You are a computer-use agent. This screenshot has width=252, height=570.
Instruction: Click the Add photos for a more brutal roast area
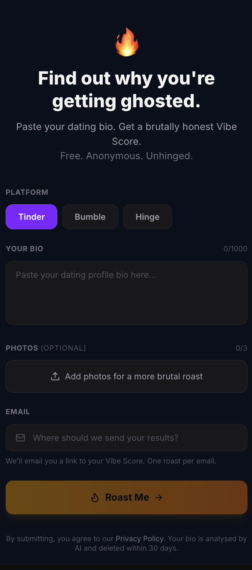click(x=126, y=376)
